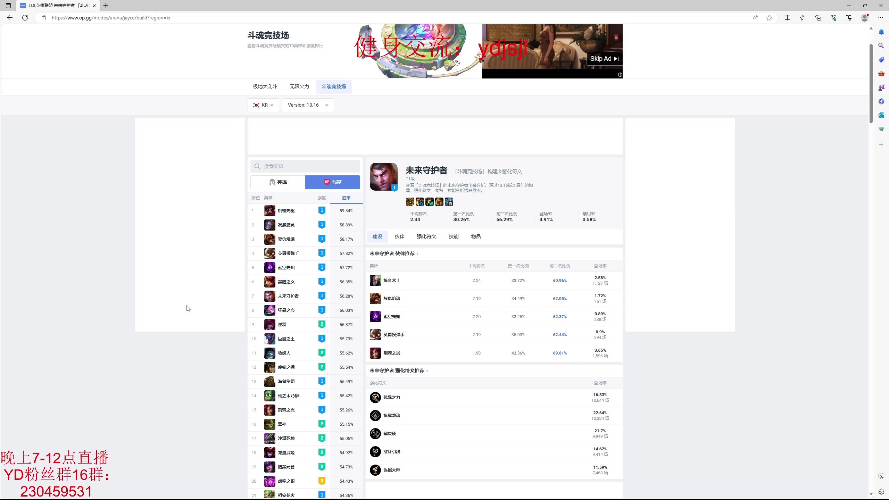889x500 pixels.
Task: Open the read aloud icon in address bar
Action: [x=755, y=18]
